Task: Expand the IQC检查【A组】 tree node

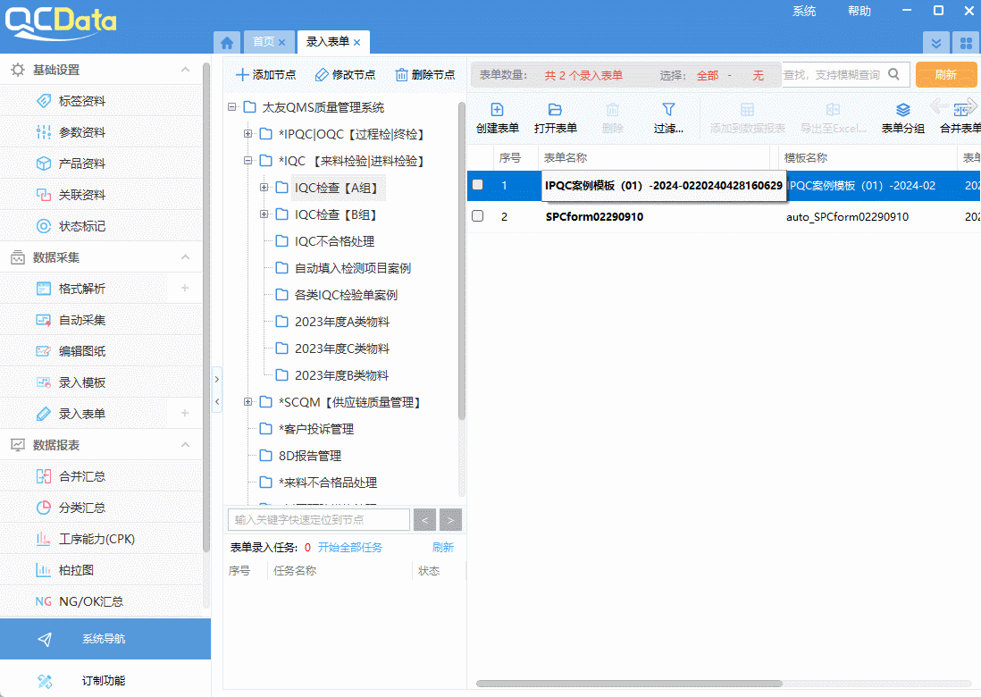Action: [x=264, y=188]
